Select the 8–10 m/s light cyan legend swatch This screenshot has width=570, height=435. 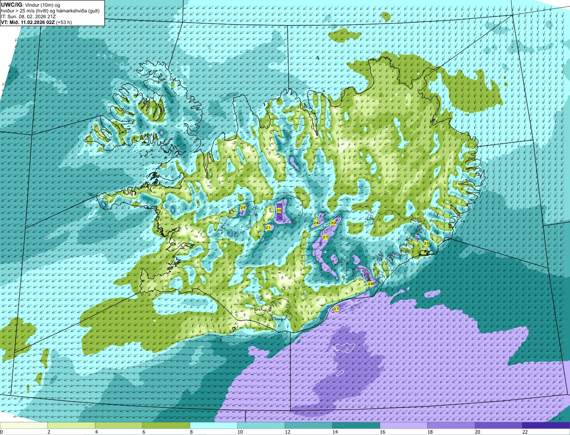tap(214, 426)
